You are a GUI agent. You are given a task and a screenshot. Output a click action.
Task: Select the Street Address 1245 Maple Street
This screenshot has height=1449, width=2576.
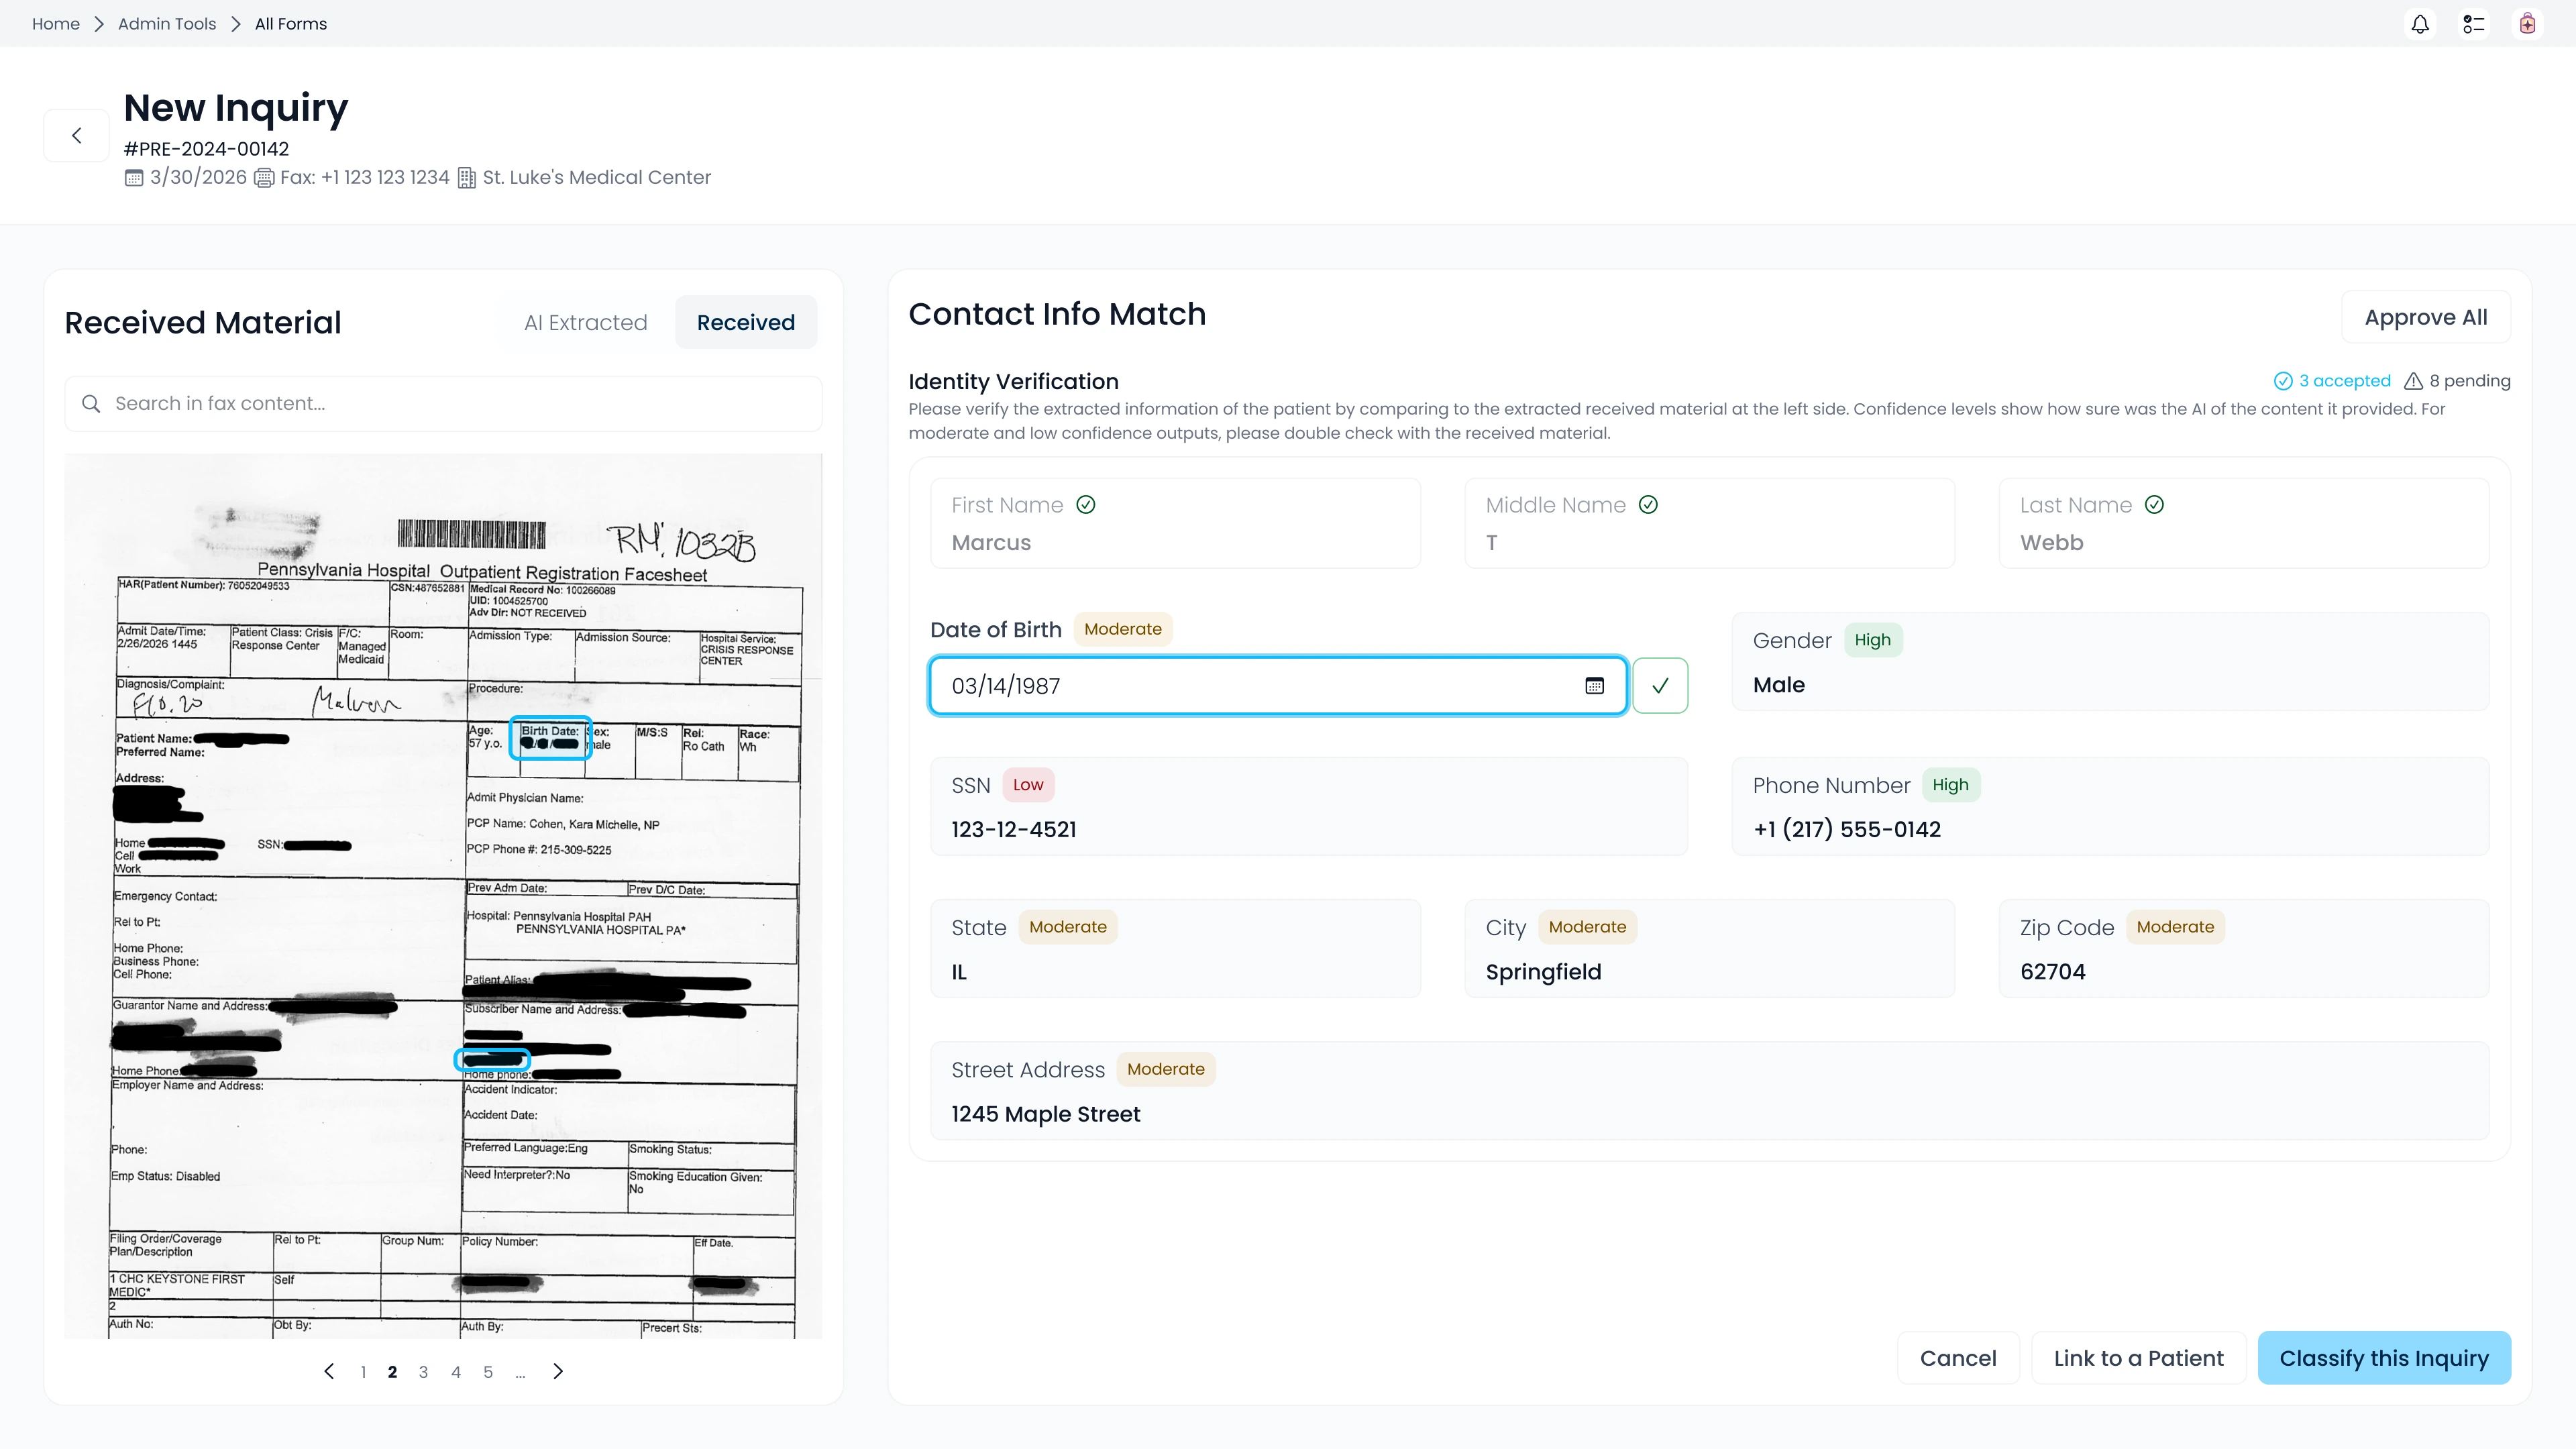click(x=1710, y=1091)
